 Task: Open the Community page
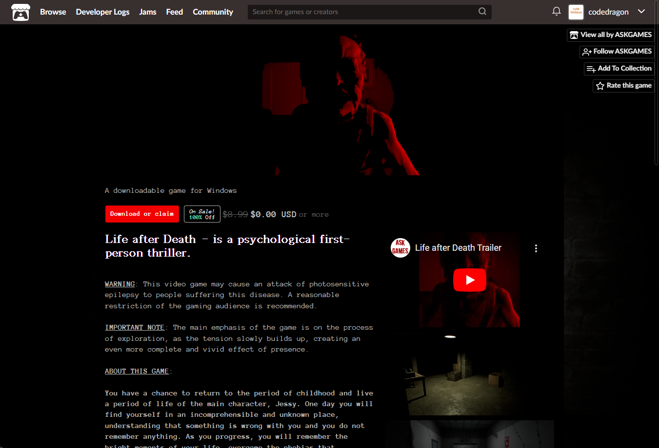(x=213, y=12)
